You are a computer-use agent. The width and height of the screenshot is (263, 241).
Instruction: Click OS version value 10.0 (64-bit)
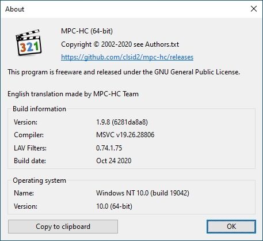(114, 206)
